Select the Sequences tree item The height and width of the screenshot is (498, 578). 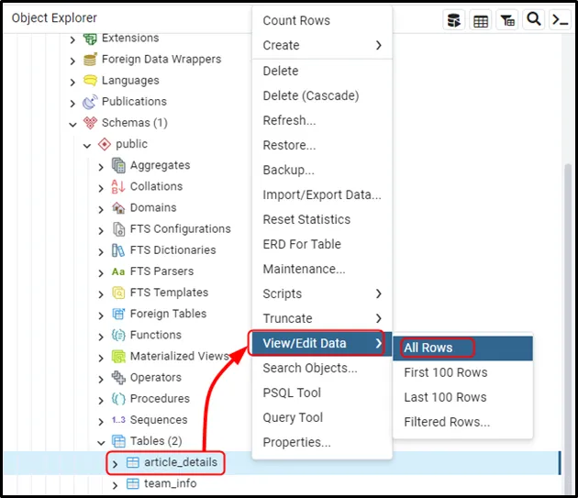pos(158,420)
